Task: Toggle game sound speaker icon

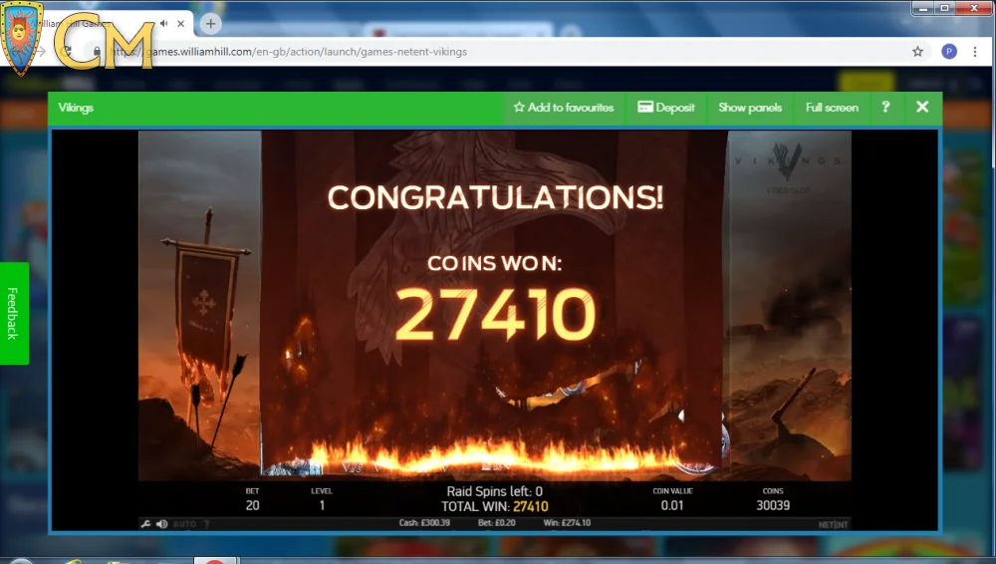Action: click(162, 524)
